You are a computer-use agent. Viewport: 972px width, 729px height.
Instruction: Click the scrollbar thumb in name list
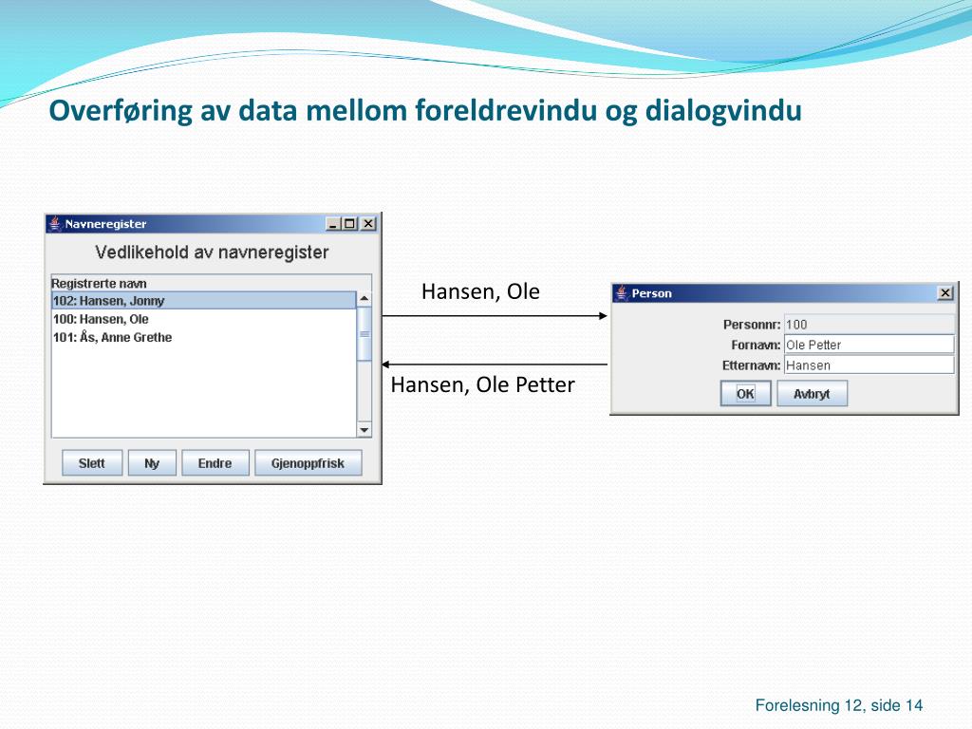(364, 333)
